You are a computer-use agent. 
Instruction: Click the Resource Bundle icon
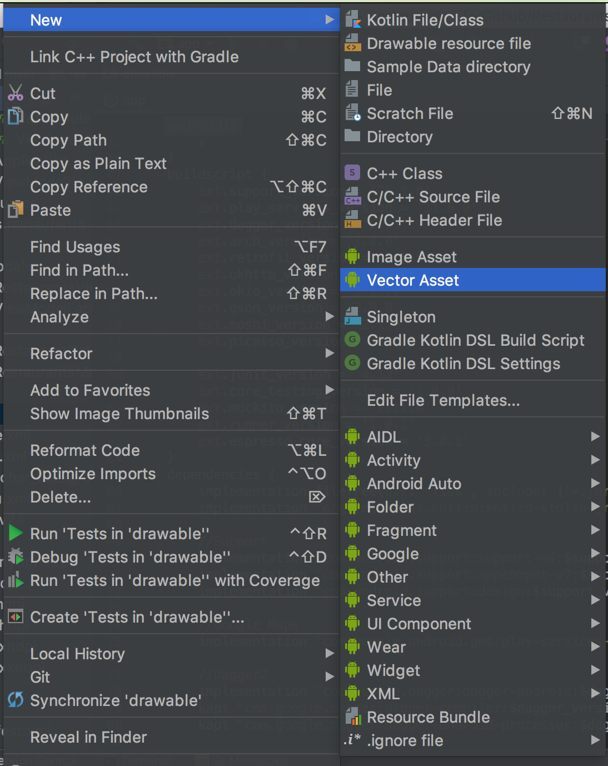tap(353, 717)
